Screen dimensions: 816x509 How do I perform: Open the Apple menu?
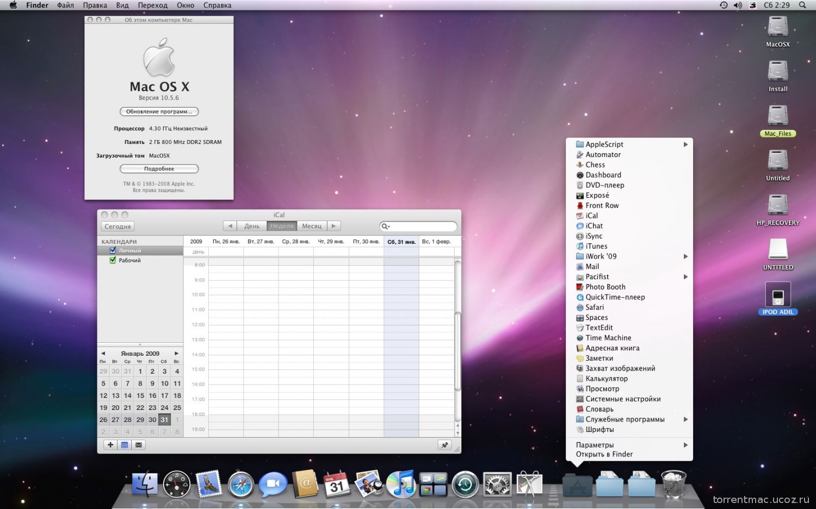(13, 5)
